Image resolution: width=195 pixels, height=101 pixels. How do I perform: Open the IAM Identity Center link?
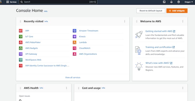47,66
